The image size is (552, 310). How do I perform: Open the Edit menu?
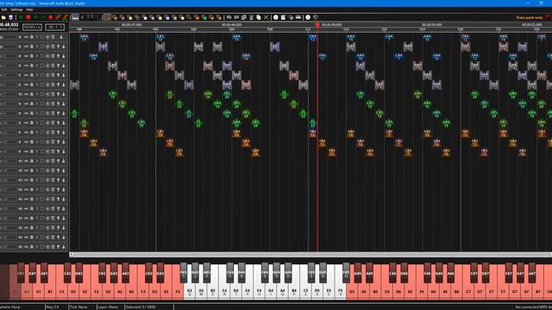coord(4,9)
